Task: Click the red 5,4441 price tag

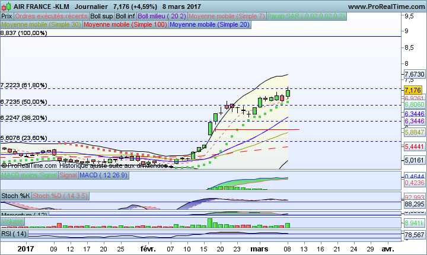Action: pyautogui.click(x=414, y=147)
